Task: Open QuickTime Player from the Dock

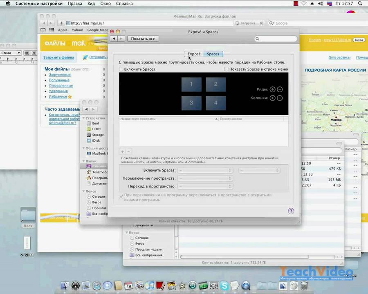Action: tap(246, 285)
